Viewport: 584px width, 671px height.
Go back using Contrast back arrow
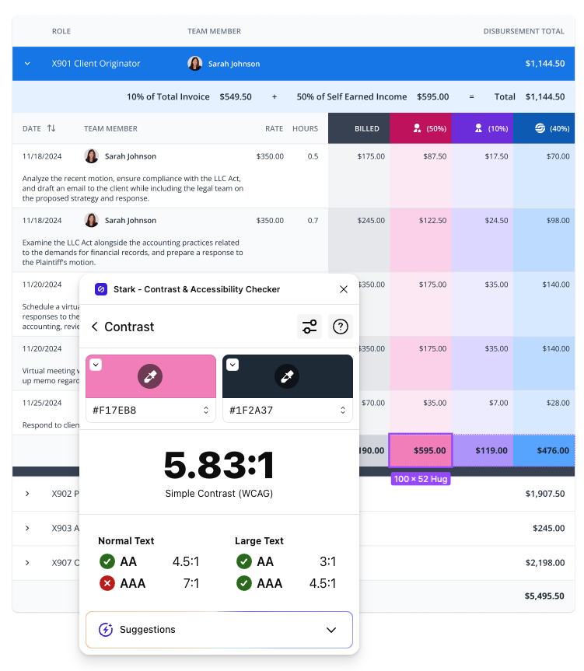95,327
